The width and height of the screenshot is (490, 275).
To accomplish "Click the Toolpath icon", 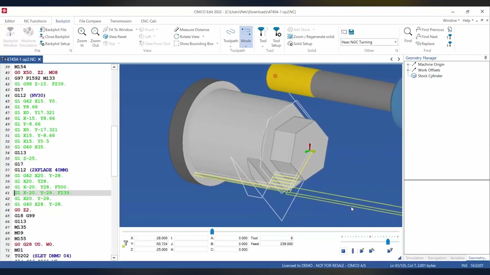I will [230, 32].
